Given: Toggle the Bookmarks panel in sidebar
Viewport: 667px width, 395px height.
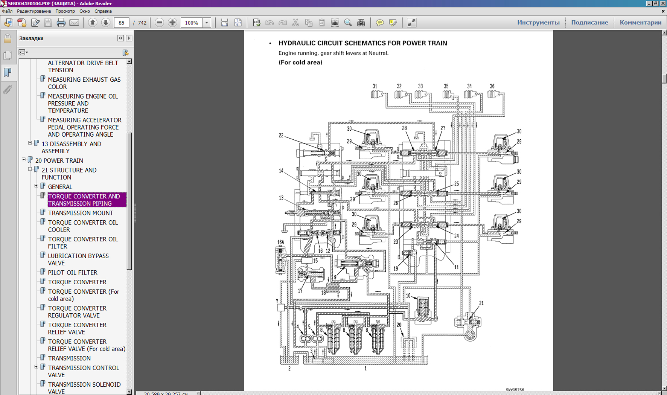Looking at the screenshot, I should point(8,72).
